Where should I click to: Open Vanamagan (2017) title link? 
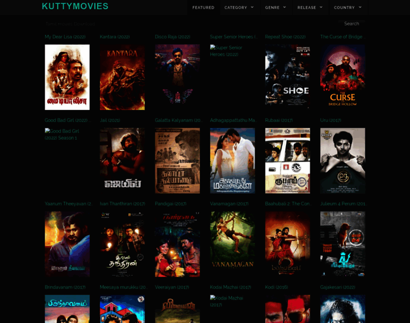(229, 204)
